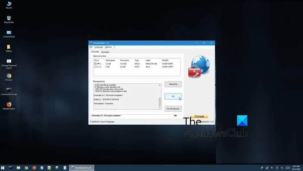Click the Windows Start button
Image resolution: width=303 pixels, height=171 pixels.
click(x=3, y=168)
